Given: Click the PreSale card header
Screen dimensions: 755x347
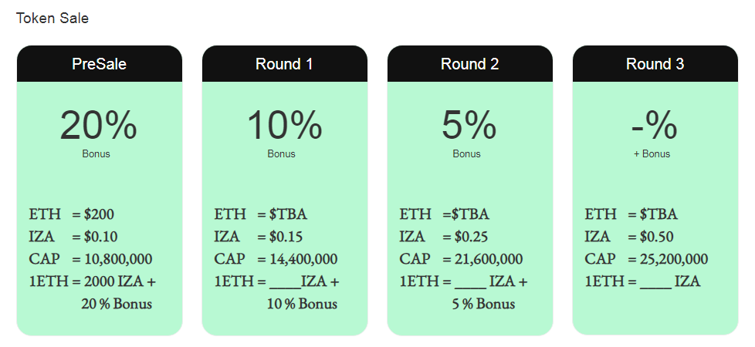Looking at the screenshot, I should click(99, 64).
